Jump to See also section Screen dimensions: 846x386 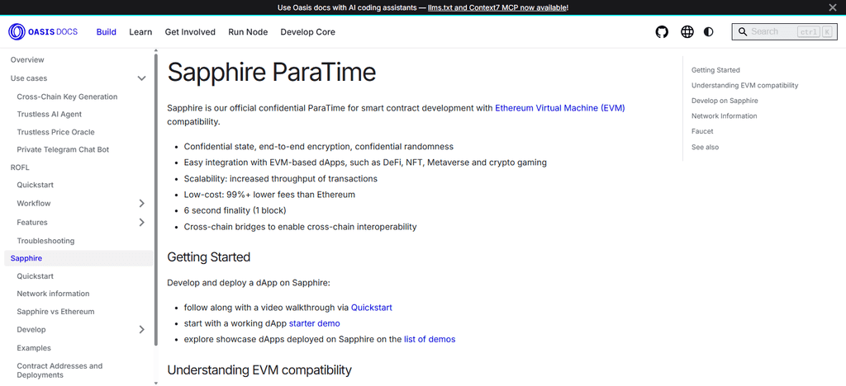[x=706, y=147]
